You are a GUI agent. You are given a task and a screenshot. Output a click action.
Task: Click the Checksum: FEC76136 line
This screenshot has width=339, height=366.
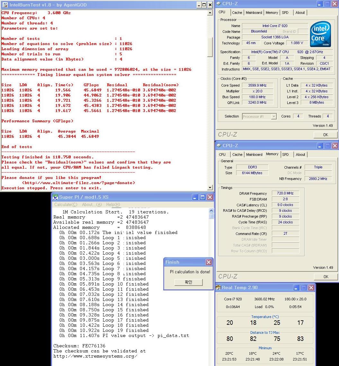(79, 346)
